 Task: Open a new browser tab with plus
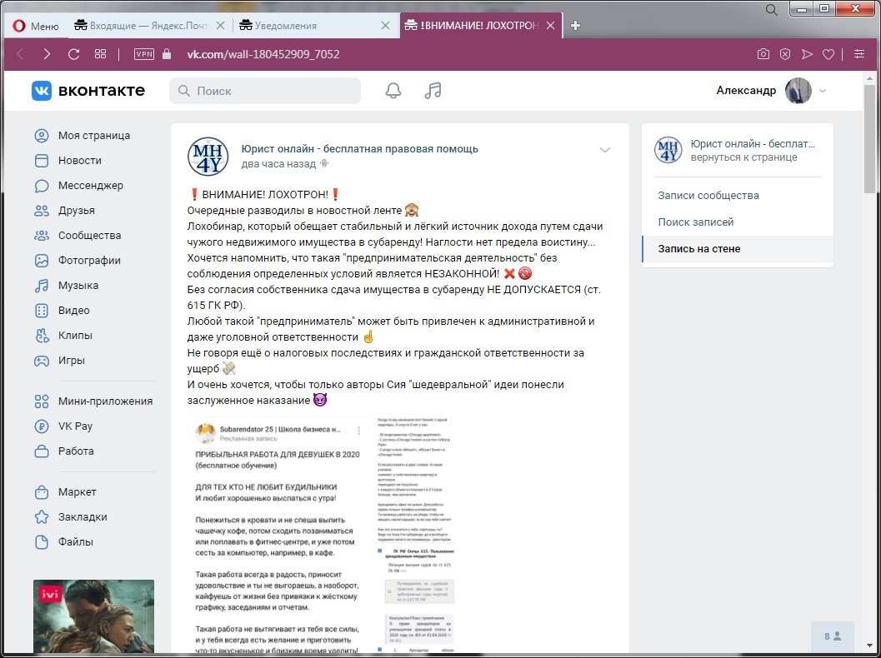coord(575,26)
